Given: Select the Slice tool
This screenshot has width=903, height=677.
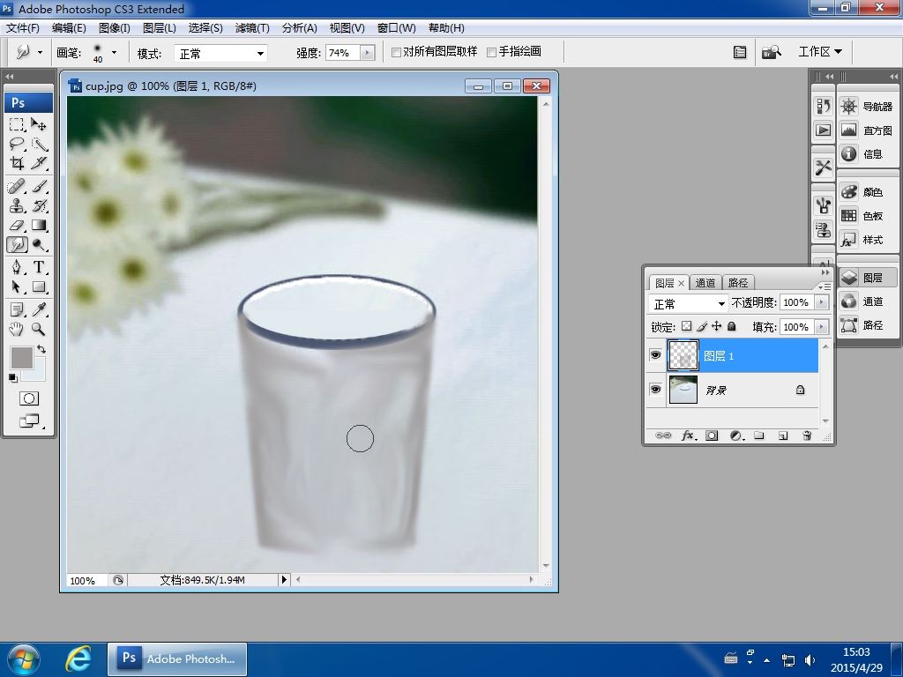Looking at the screenshot, I should (x=39, y=163).
